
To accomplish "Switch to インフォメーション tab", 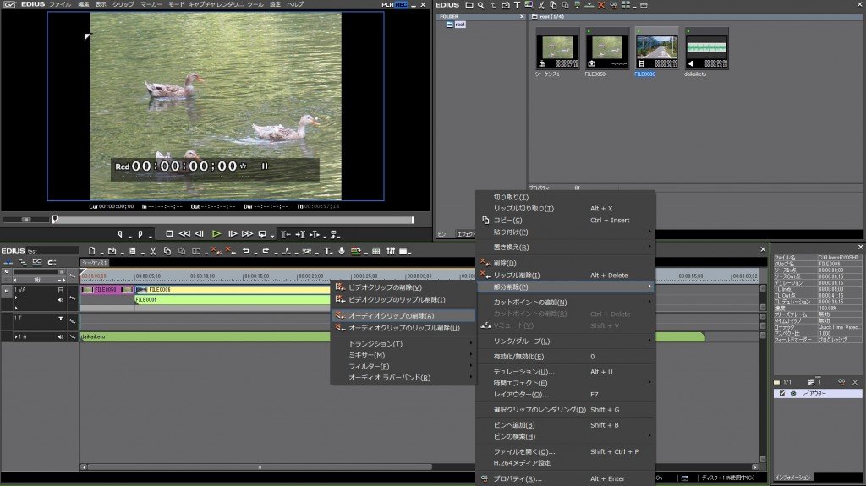I will 792,478.
